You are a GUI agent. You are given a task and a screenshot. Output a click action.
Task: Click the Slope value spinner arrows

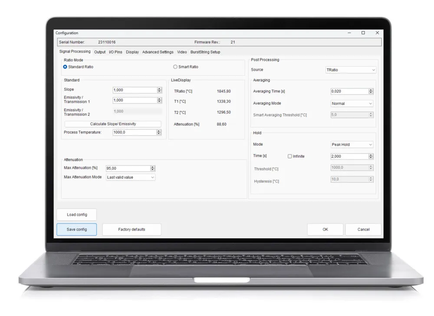point(159,90)
